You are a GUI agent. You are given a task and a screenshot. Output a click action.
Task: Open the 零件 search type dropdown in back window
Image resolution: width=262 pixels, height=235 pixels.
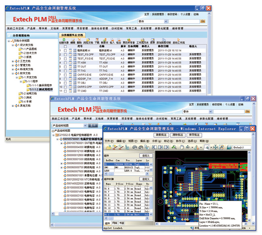point(166,21)
